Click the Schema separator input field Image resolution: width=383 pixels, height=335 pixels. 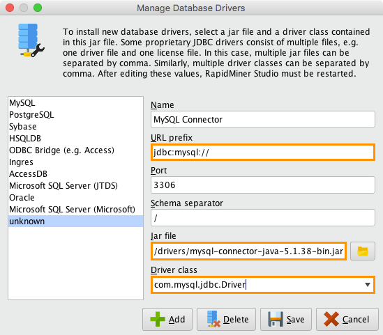pos(263,218)
